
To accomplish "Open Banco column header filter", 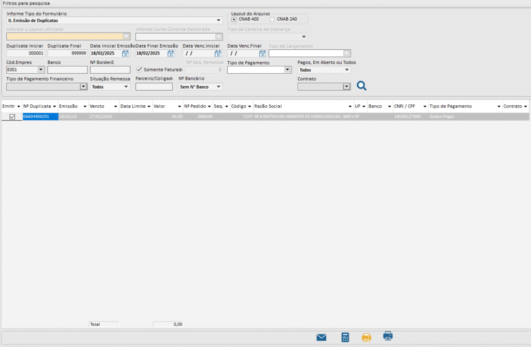I will point(389,106).
